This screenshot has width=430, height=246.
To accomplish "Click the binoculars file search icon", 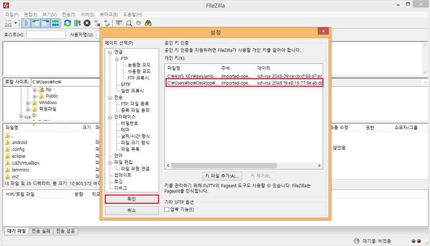I will pyautogui.click(x=148, y=23).
